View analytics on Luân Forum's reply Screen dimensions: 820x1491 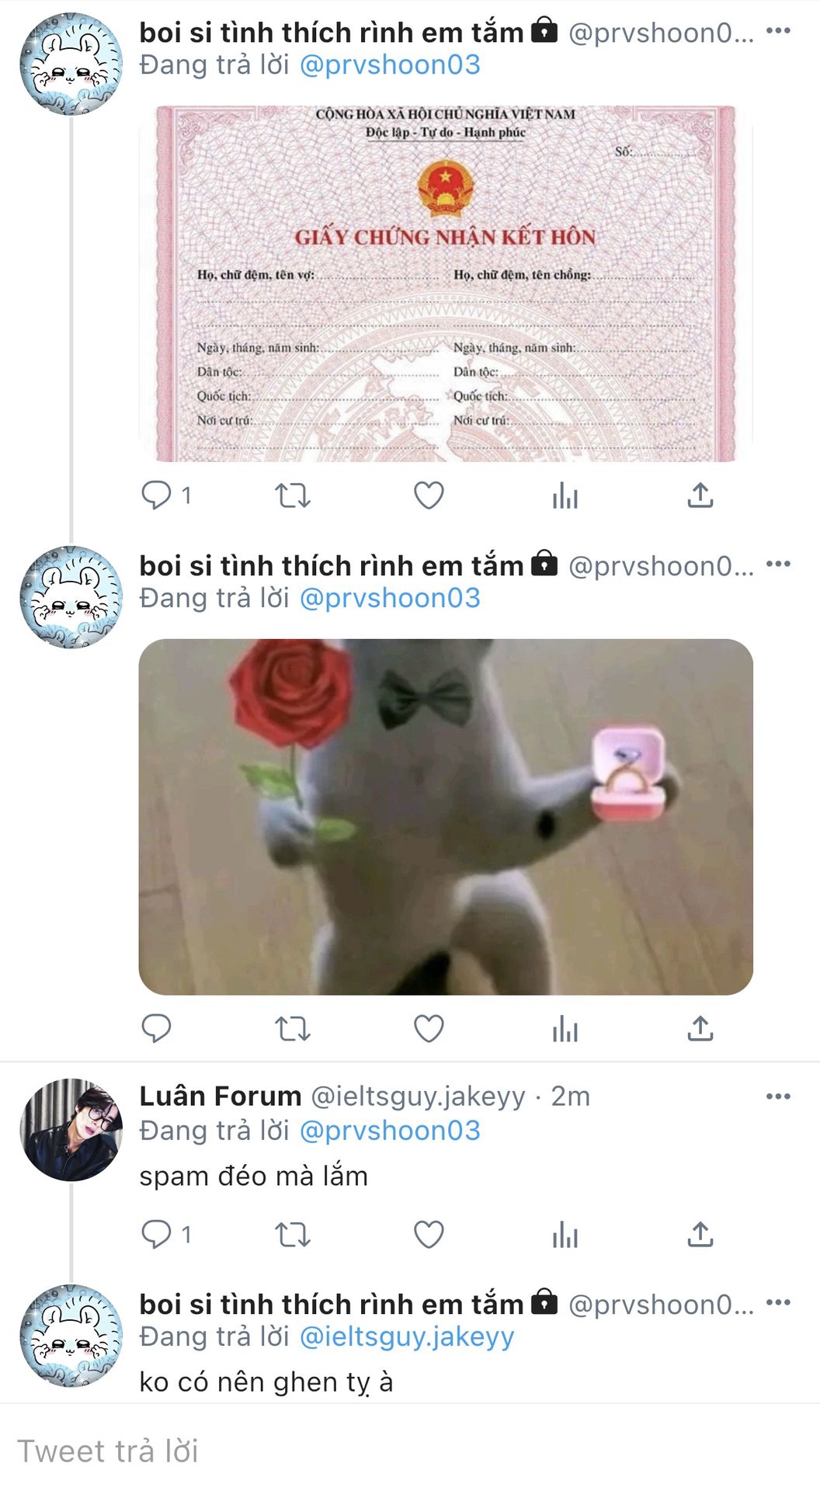(x=565, y=1234)
